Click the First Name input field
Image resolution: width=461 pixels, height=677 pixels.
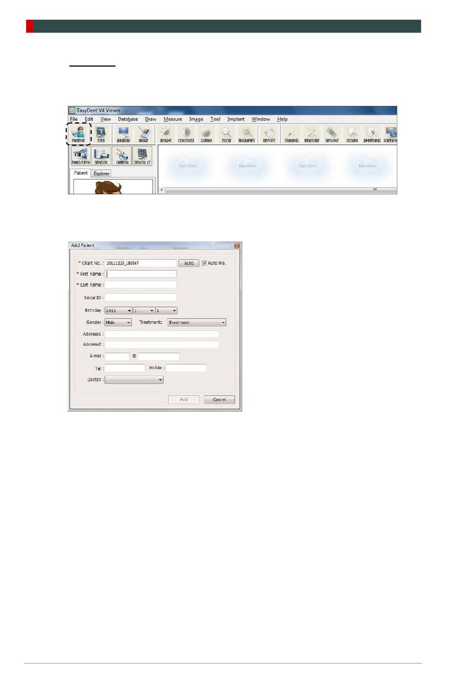coord(141,274)
